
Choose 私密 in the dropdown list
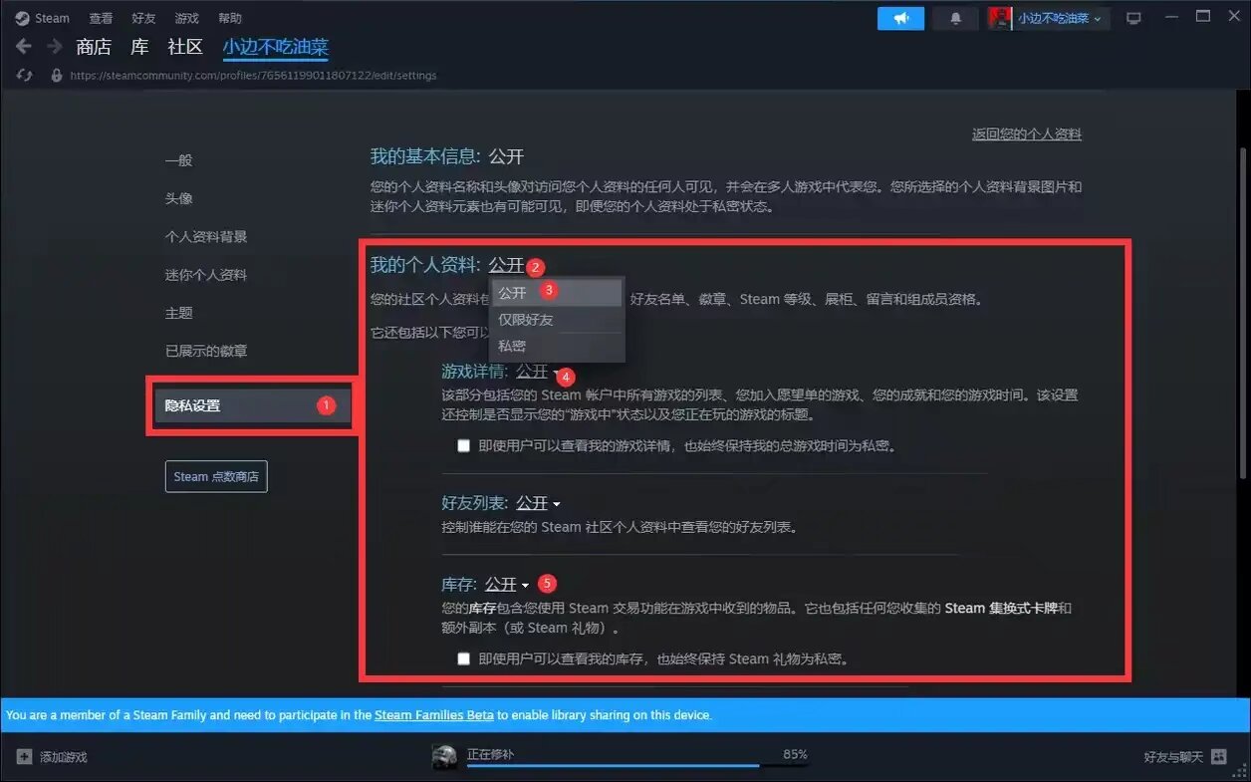pos(557,346)
